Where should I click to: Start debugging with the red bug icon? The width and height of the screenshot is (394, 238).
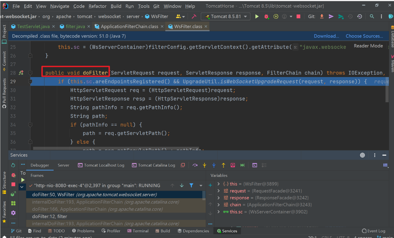pyautogui.click(x=266, y=16)
